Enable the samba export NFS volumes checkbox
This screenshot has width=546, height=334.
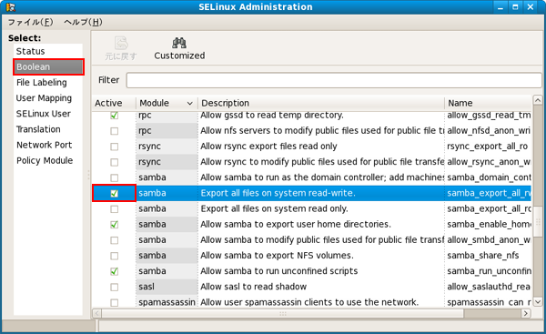coord(115,256)
